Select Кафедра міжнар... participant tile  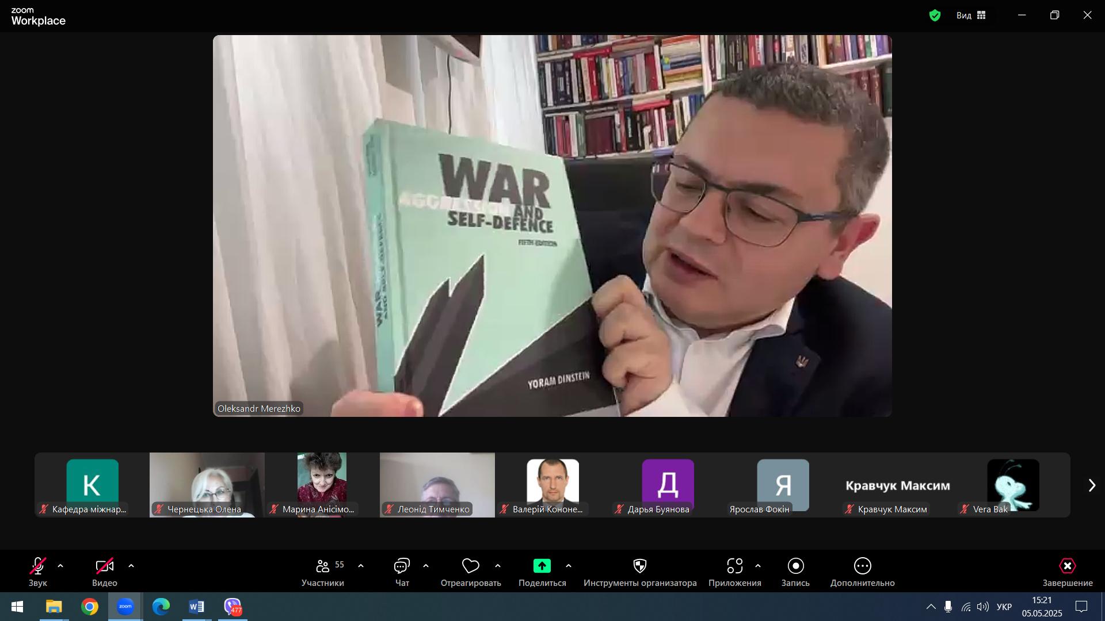point(92,485)
